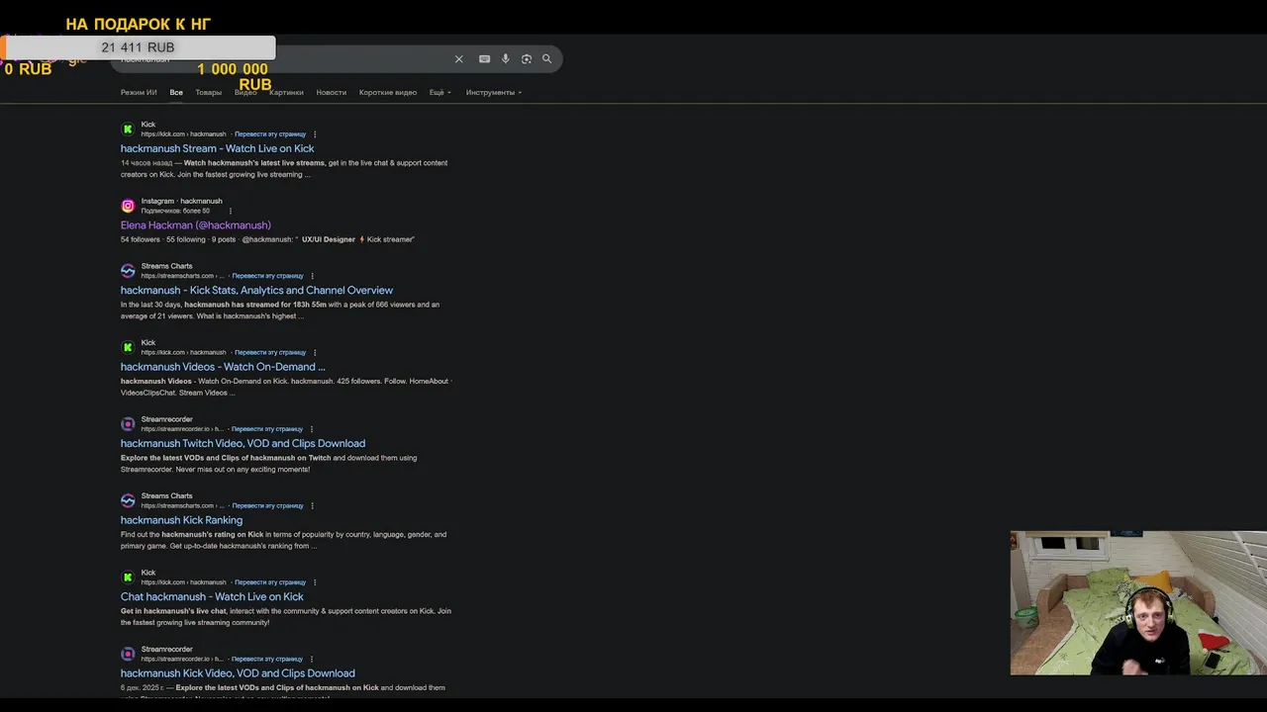The height and width of the screenshot is (712, 1267).
Task: Click the Instagram favicon beside Elena Hackman result
Action: pyautogui.click(x=128, y=206)
